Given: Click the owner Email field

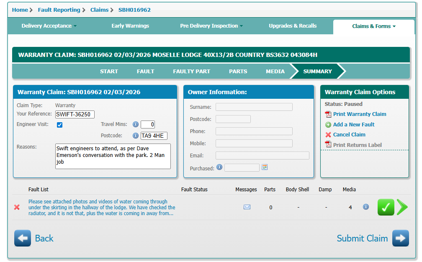Looking at the screenshot, I should 262,155.
